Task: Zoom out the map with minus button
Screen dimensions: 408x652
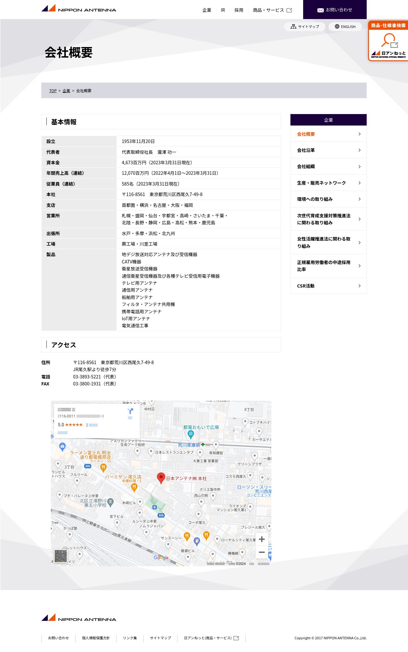Action: point(262,552)
